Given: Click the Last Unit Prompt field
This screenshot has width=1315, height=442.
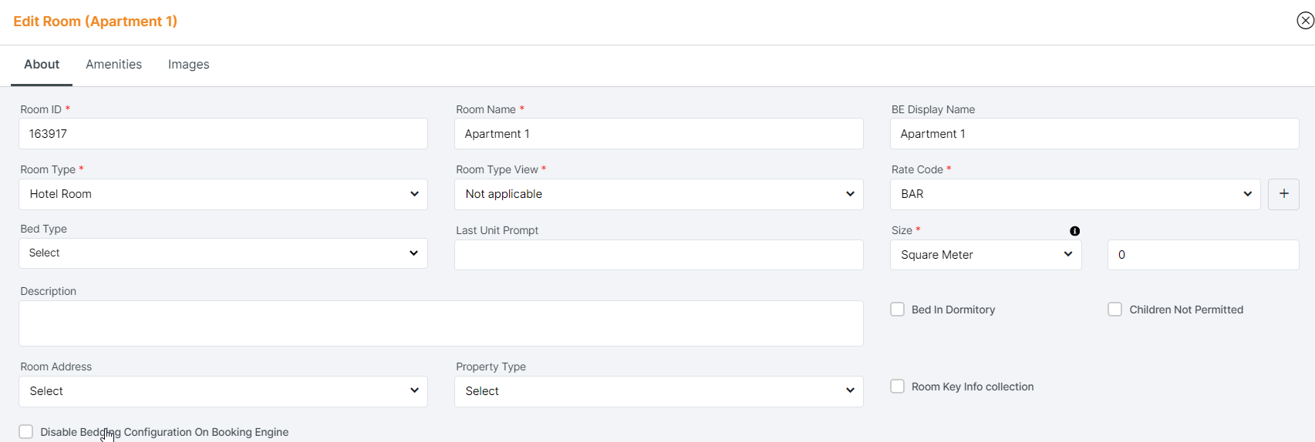Looking at the screenshot, I should (x=659, y=255).
